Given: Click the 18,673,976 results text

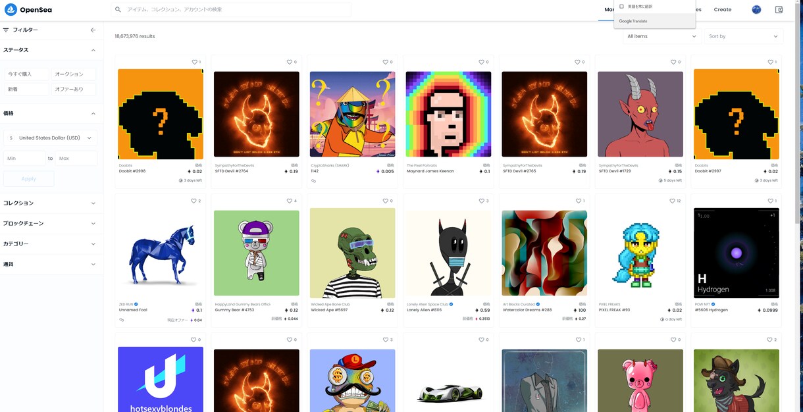Looking at the screenshot, I should coord(135,36).
